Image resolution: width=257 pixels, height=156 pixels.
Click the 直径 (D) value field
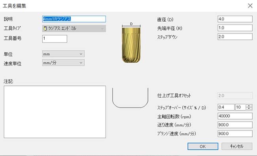tap(235, 19)
